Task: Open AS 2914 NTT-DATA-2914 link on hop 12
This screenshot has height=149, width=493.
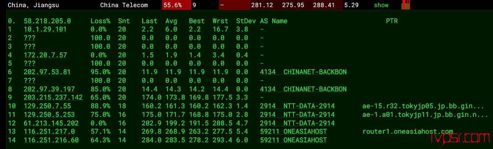Action: [x=297, y=123]
